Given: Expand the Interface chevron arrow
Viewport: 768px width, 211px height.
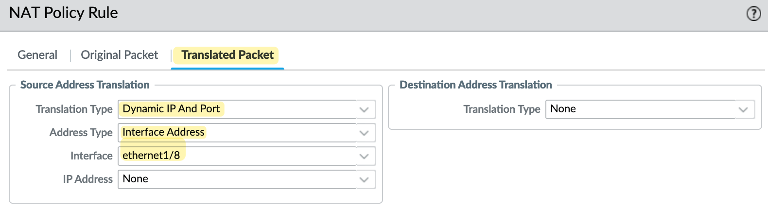Looking at the screenshot, I should point(364,156).
